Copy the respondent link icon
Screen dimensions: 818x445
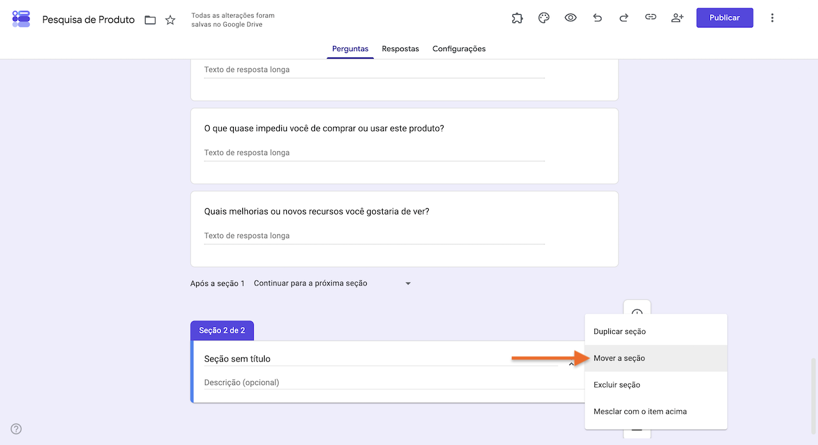[651, 18]
